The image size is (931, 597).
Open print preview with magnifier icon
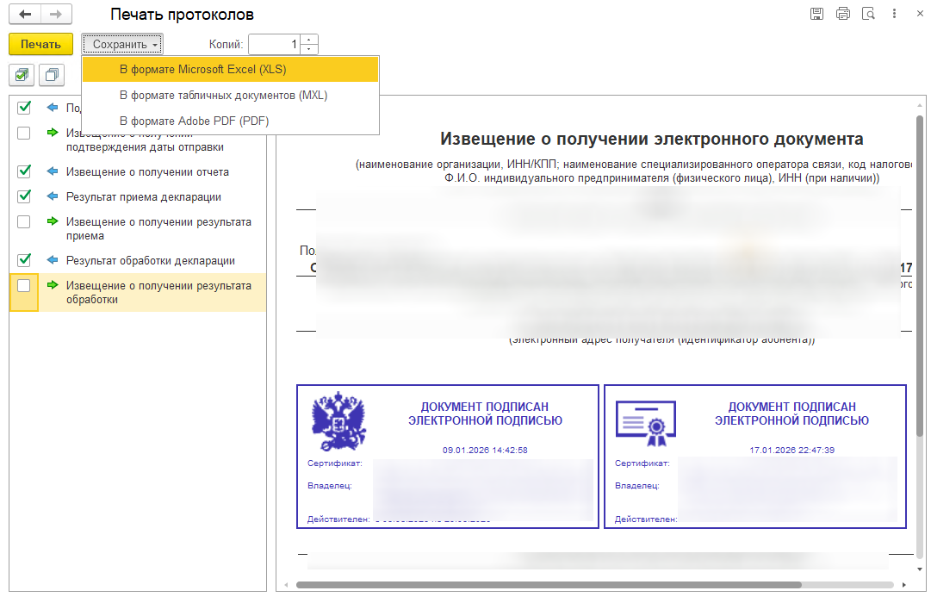point(868,14)
